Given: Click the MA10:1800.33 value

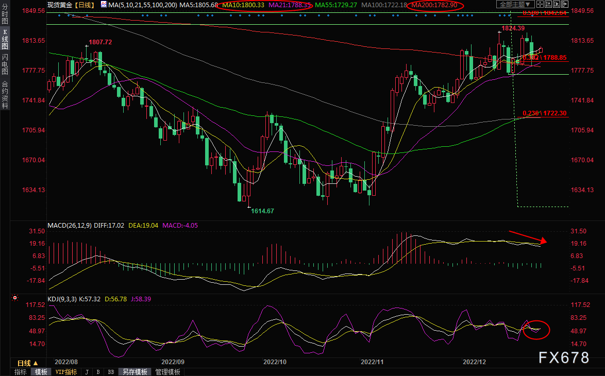Looking at the screenshot, I should 243,5.
